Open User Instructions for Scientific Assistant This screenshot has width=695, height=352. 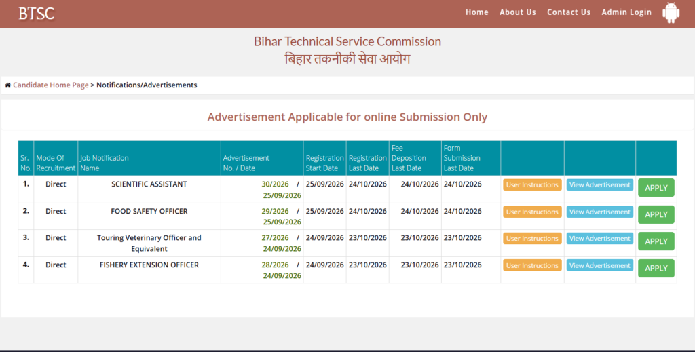pyautogui.click(x=532, y=184)
